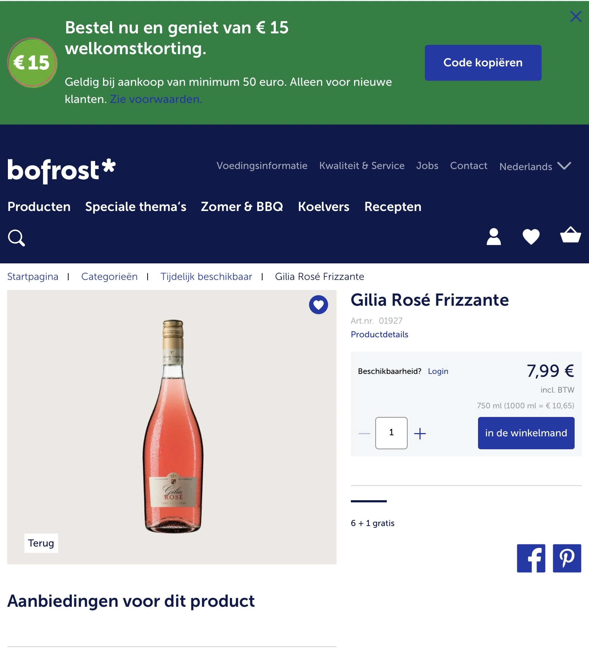Open the Producten menu
589x652 pixels.
click(x=39, y=207)
